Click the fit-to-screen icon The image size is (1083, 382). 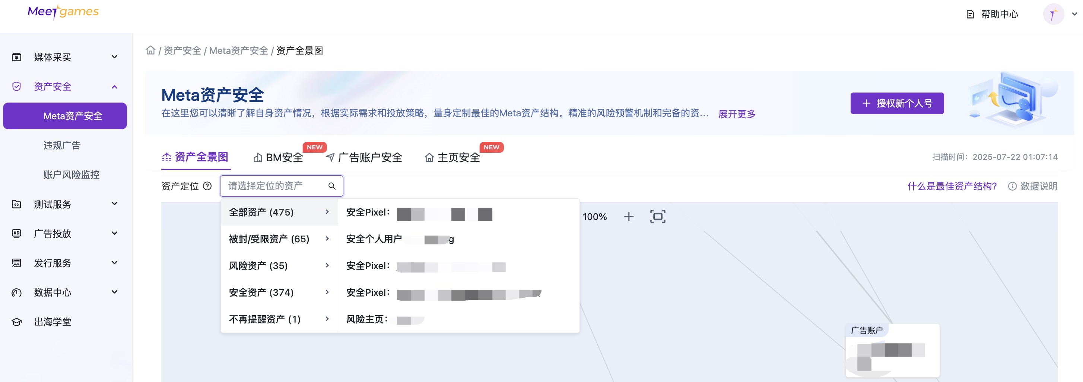(658, 216)
